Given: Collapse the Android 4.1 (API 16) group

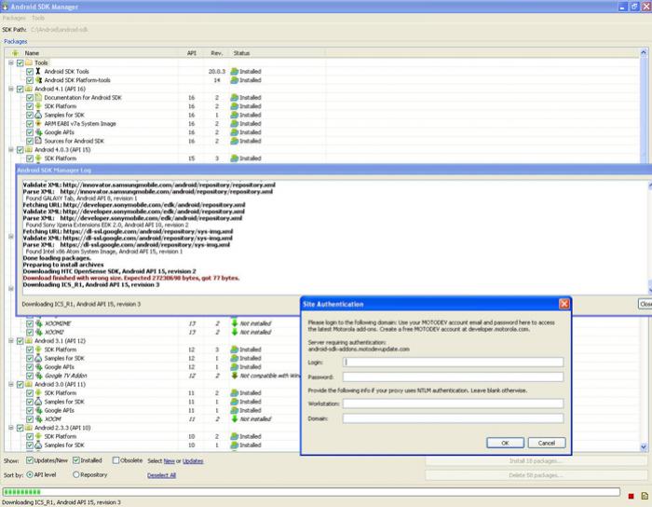Looking at the screenshot, I should [x=11, y=89].
